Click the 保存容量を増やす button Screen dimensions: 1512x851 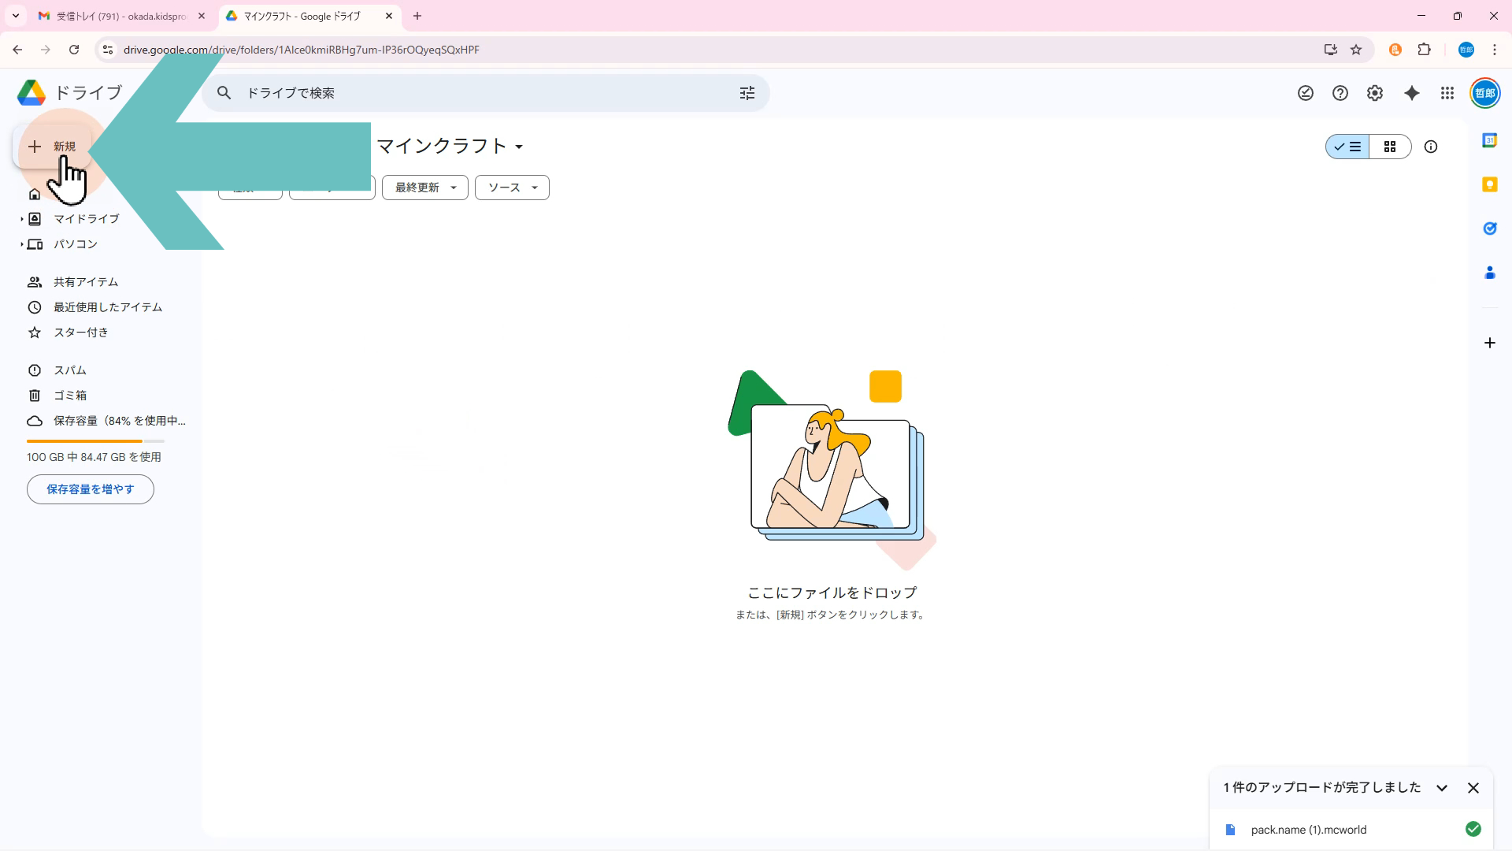91,489
